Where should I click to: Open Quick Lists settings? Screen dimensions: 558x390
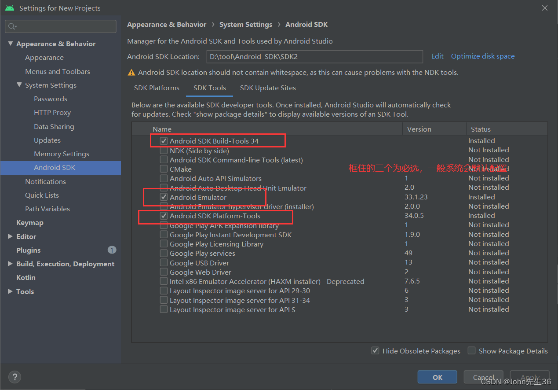tap(42, 195)
